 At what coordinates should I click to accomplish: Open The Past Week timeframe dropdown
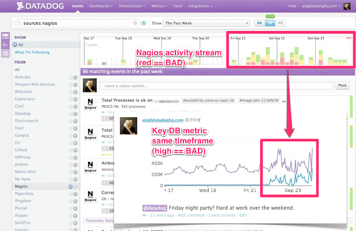(206, 23)
